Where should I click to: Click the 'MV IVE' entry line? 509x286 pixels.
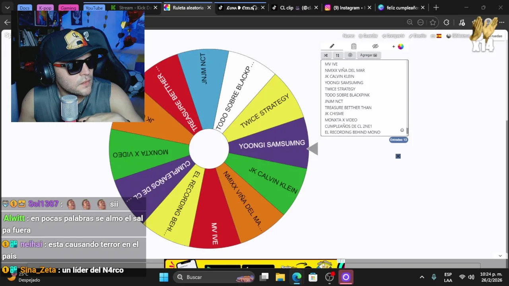pyautogui.click(x=331, y=64)
